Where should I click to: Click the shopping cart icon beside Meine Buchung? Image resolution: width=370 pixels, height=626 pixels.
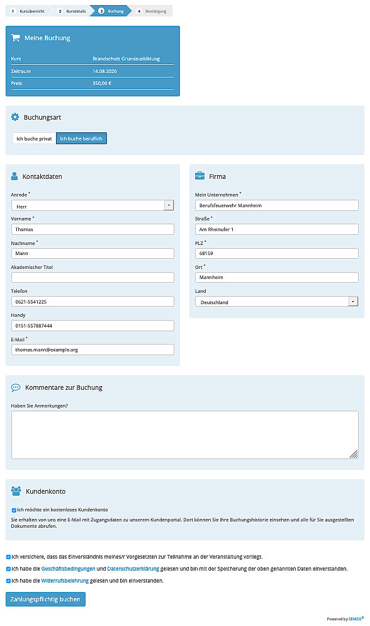16,38
